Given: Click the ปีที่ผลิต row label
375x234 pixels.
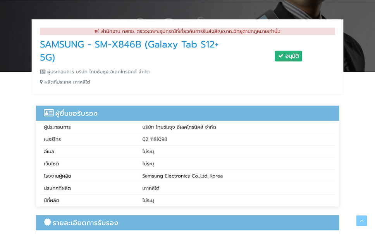Looking at the screenshot, I should pyautogui.click(x=52, y=200).
